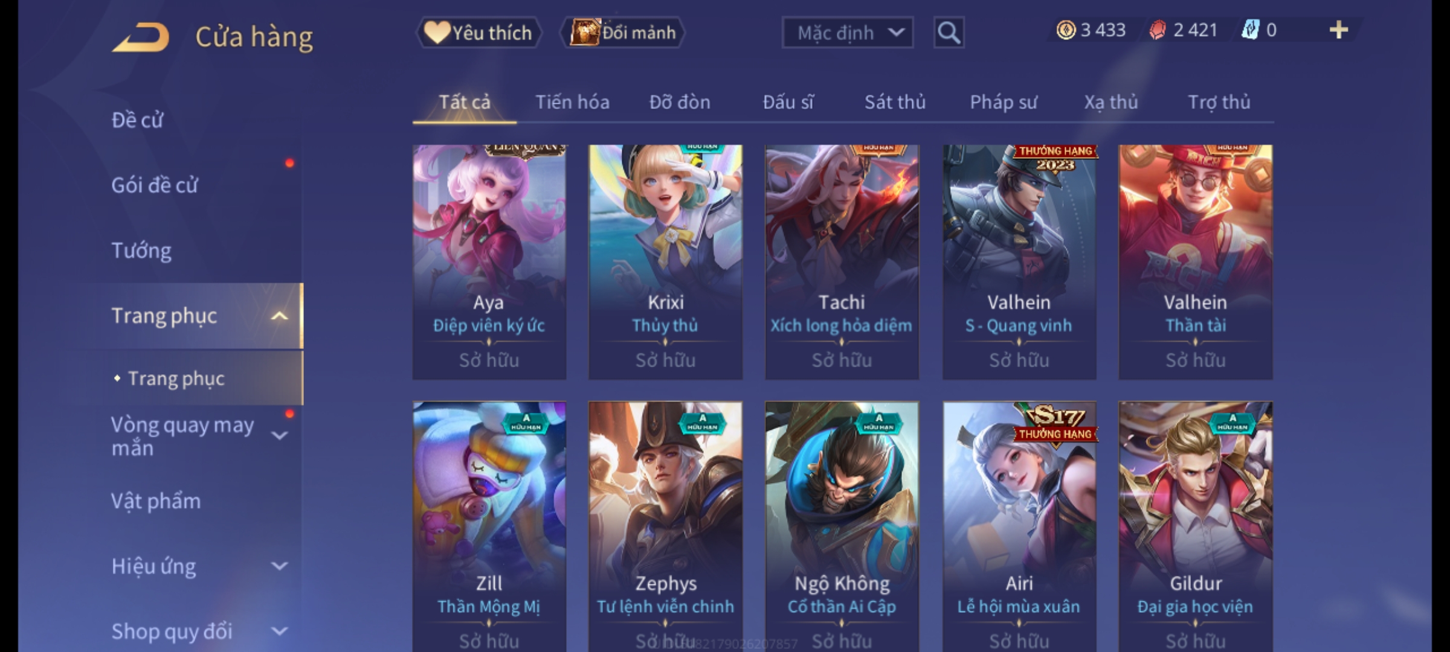Select Valhein Thần tài skin card
Viewport: 1450px width, 652px height.
coord(1196,262)
